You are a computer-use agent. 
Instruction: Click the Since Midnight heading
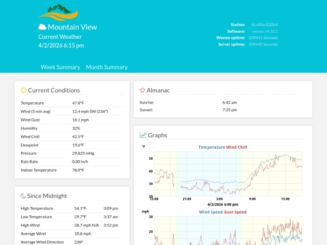[47, 196]
